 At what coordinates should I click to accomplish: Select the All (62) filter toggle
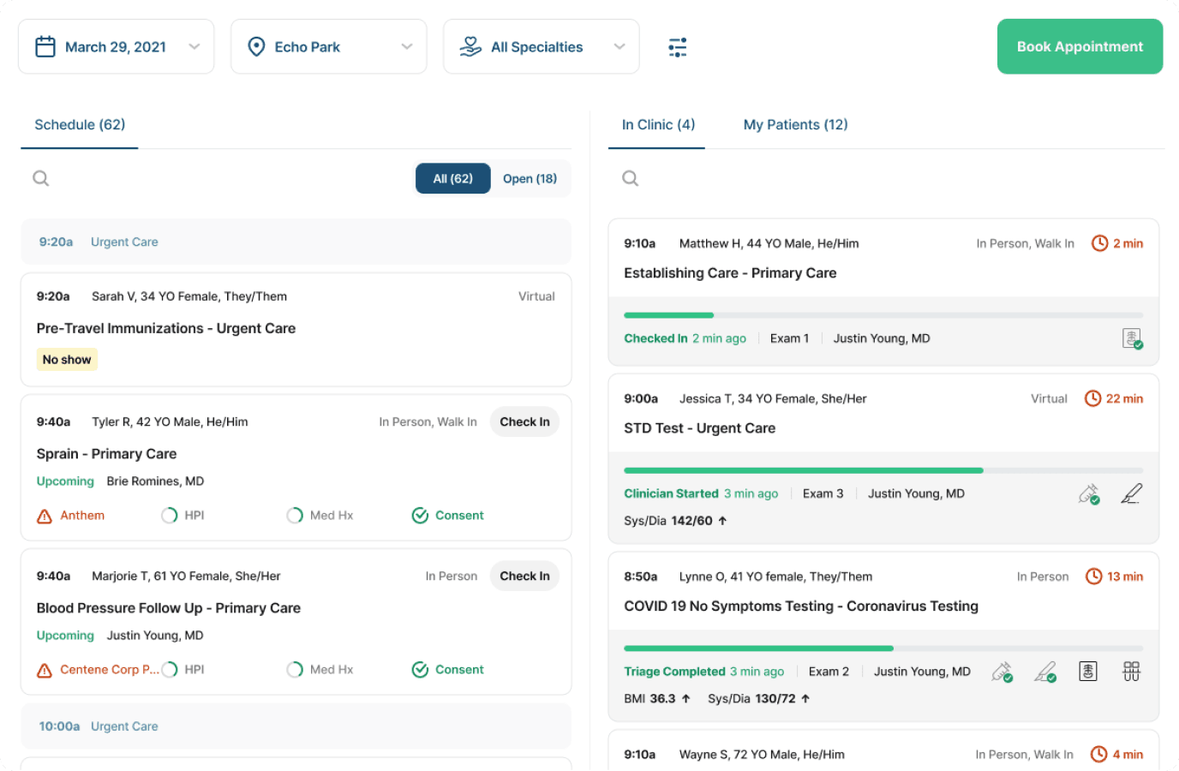(452, 178)
